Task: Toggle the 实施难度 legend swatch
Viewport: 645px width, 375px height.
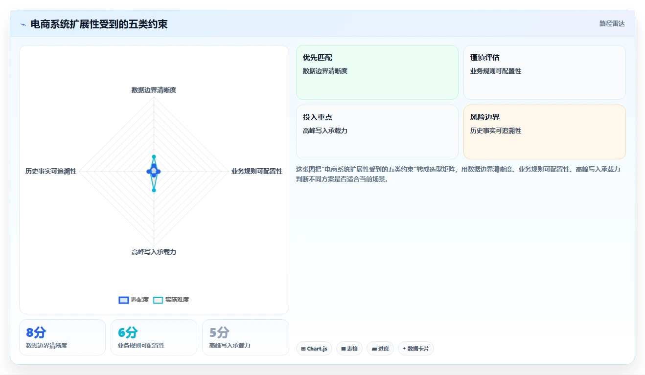Action: click(x=158, y=300)
